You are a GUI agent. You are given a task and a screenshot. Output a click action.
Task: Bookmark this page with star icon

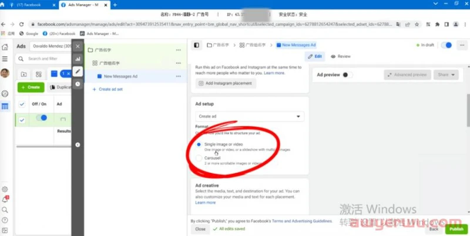pyautogui.click(x=417, y=24)
